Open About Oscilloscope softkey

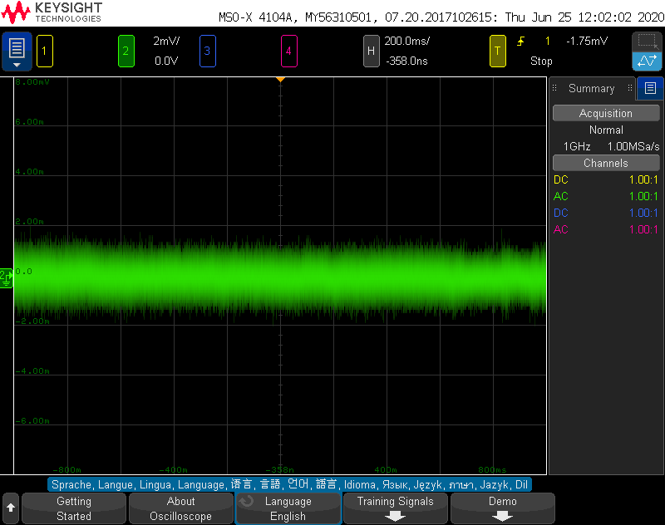[x=181, y=508]
